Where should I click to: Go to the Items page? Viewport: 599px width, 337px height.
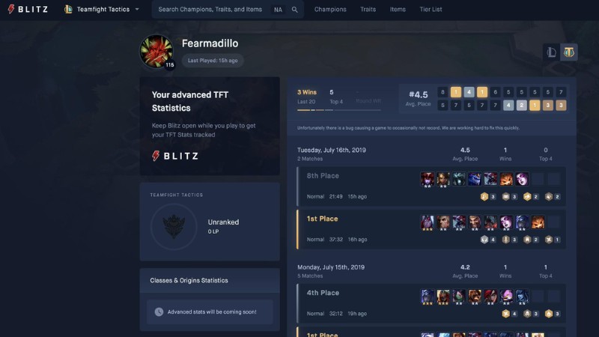398,9
